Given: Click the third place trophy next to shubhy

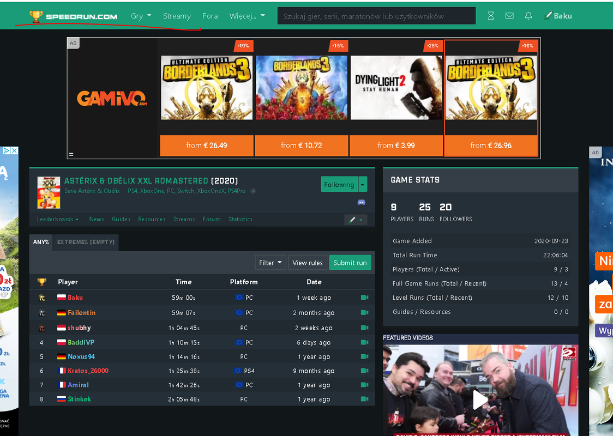Looking at the screenshot, I should coord(42,328).
